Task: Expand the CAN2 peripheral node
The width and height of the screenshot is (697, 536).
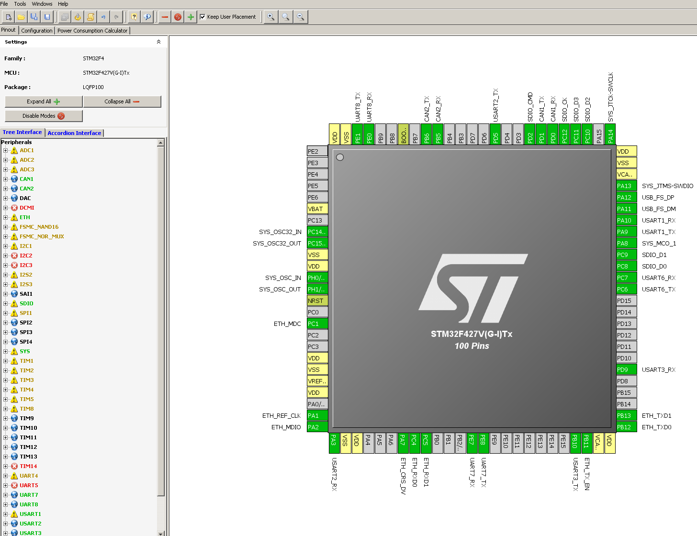Action: pos(6,189)
